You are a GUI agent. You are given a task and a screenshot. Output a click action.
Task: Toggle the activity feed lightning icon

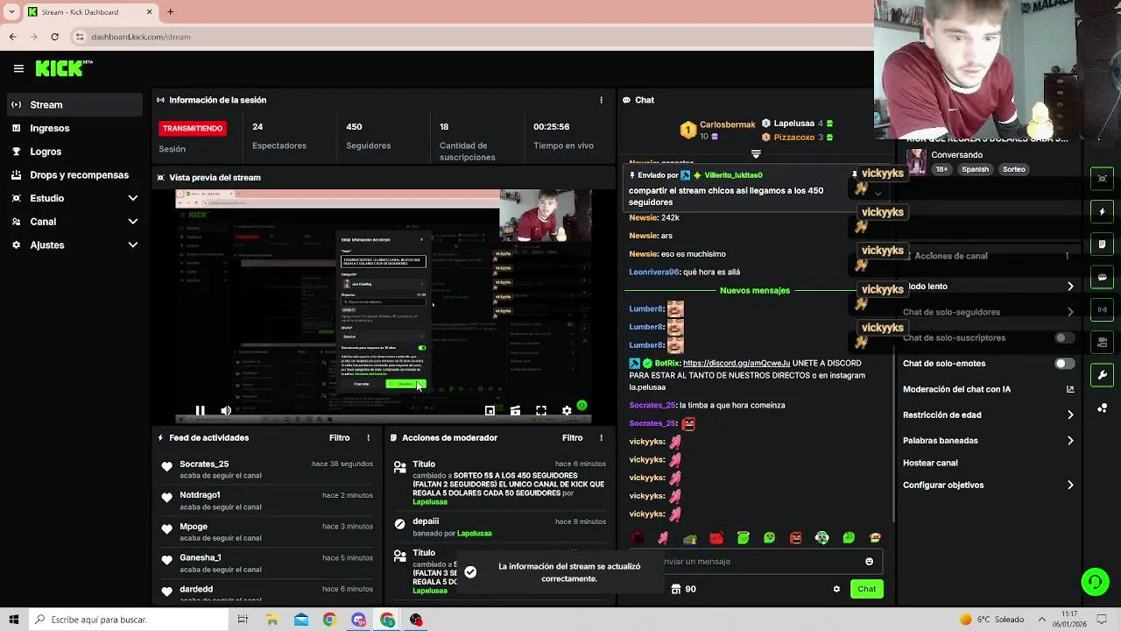click(1103, 211)
